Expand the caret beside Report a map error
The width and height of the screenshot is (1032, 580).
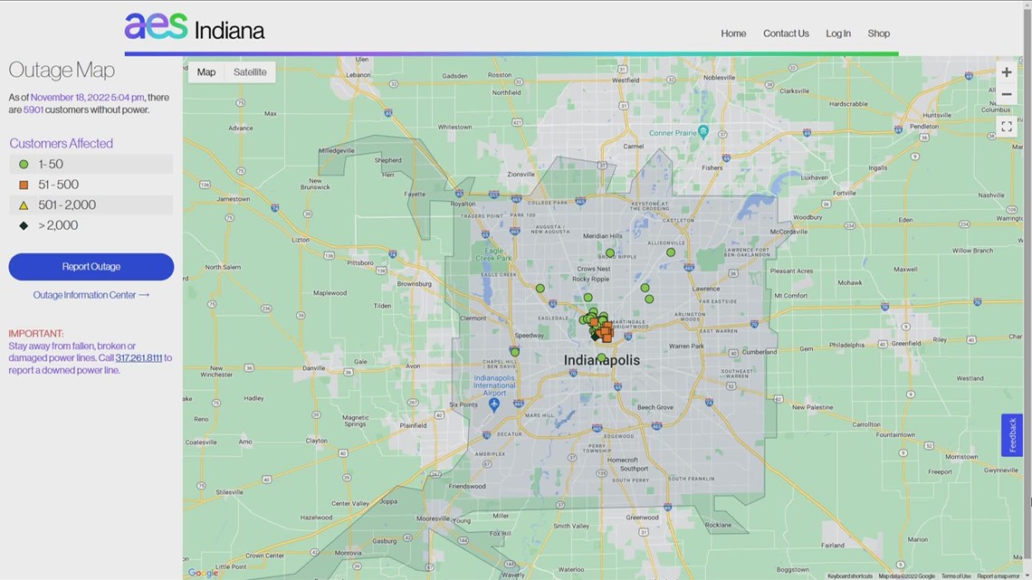click(1025, 575)
